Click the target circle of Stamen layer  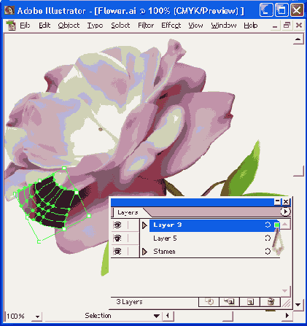268,251
